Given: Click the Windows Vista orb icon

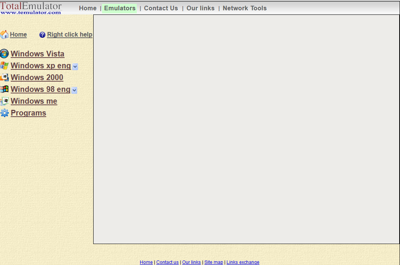Looking at the screenshot, I should click(x=4, y=54).
